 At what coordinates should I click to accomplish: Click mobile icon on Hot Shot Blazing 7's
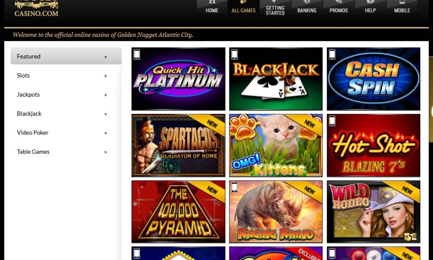click(x=332, y=121)
